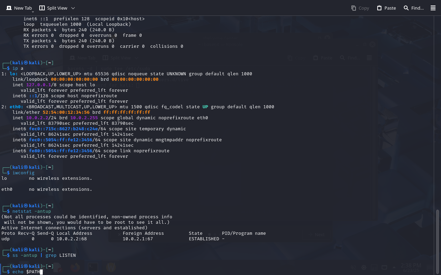
Task: Open the hamburger menu in background window
Action: click(x=369, y=58)
